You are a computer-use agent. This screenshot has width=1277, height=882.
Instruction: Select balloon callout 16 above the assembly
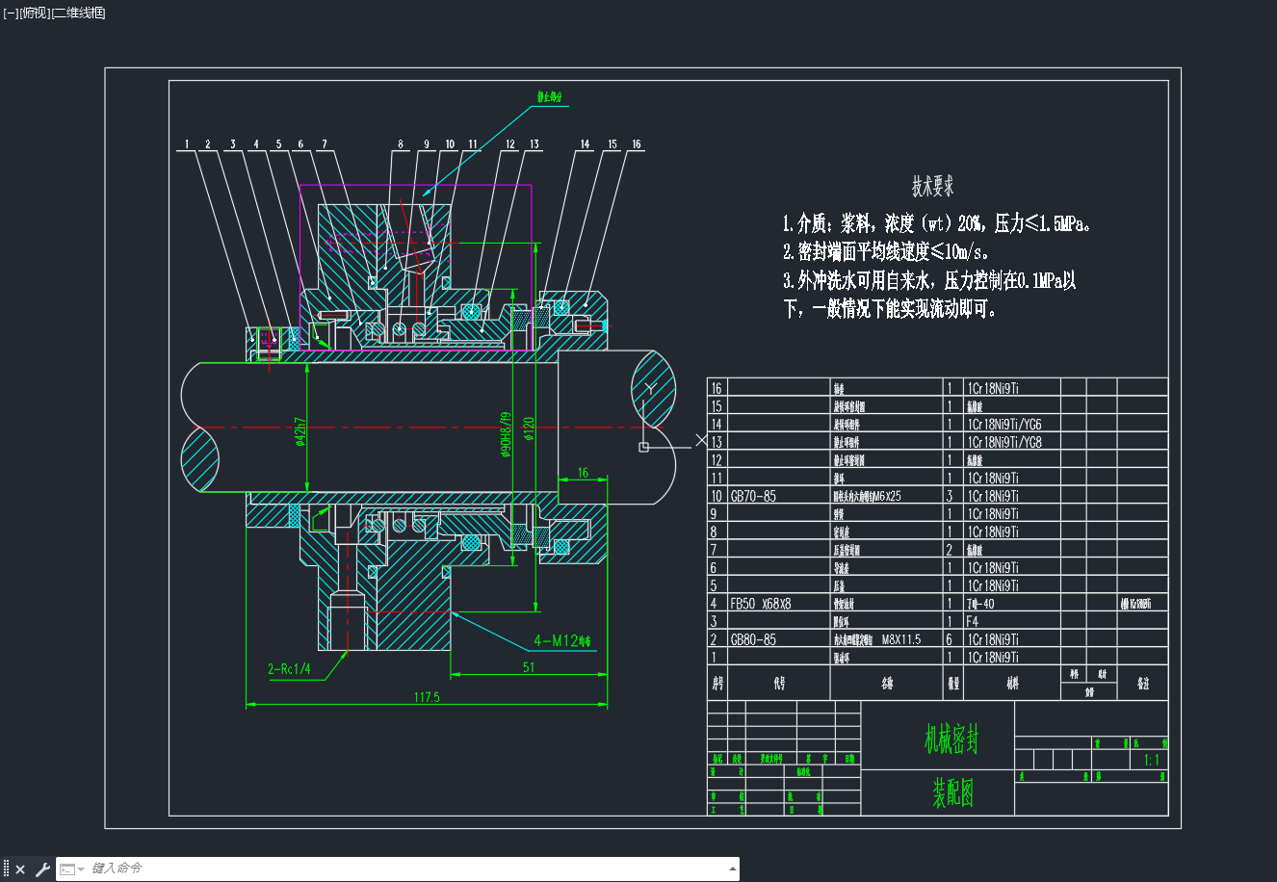pos(637,145)
